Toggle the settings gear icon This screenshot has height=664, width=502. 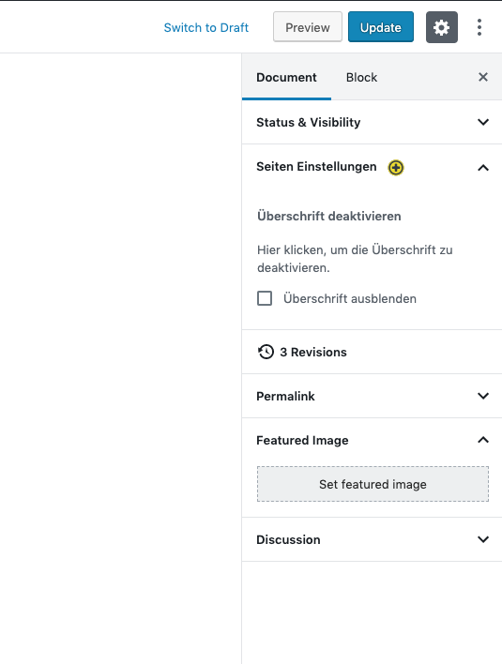pyautogui.click(x=441, y=27)
